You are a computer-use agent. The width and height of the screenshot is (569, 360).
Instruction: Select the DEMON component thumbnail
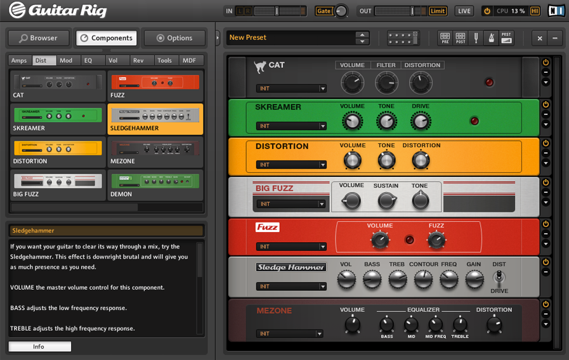[155, 185]
